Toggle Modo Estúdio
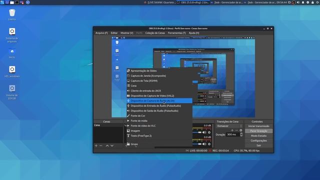Viewport: 320px width, 180px height. pyautogui.click(x=259, y=135)
